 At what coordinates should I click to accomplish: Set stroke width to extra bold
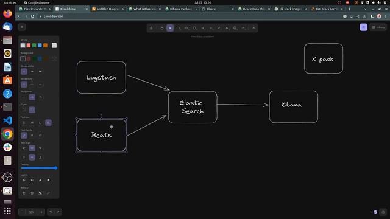click(x=40, y=72)
